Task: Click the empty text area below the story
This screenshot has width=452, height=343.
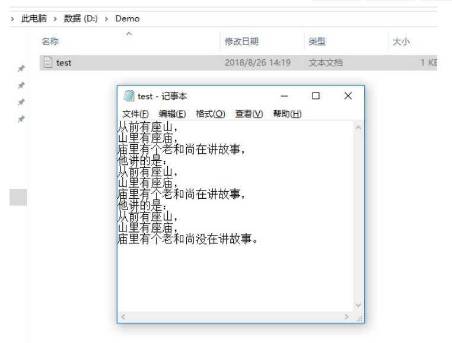Action: pos(235,278)
